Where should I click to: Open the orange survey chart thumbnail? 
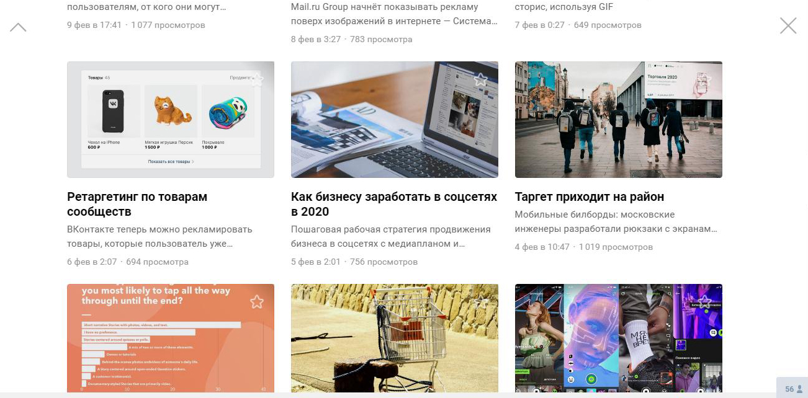171,338
